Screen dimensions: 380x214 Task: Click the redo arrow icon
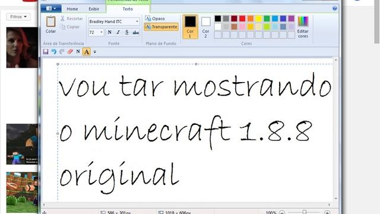(x=62, y=52)
